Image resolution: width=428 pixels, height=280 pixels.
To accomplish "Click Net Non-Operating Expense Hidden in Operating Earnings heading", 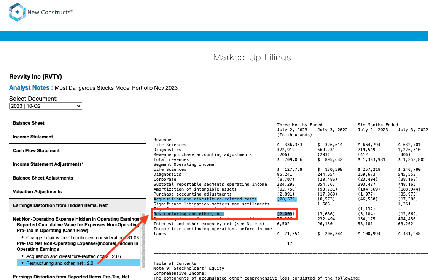I will (76, 219).
